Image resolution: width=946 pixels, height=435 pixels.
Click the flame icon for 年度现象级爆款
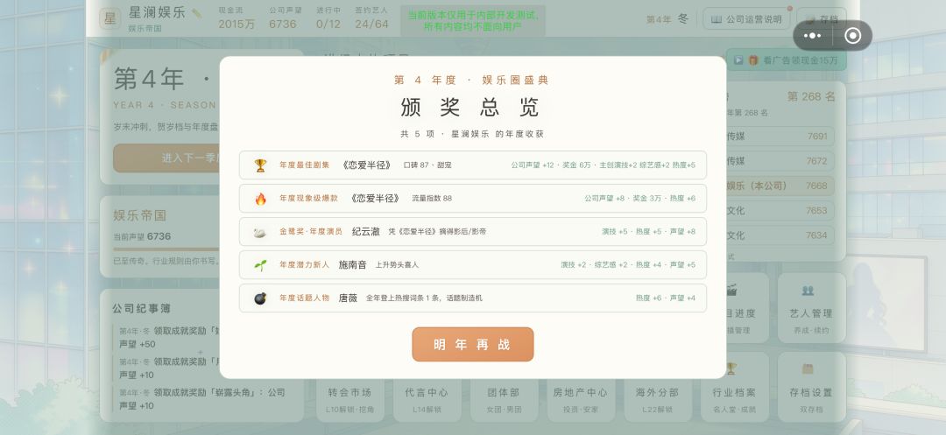coord(260,198)
